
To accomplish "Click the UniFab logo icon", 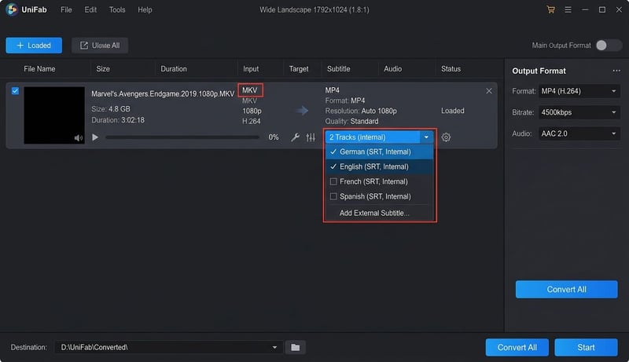I will click(12, 9).
